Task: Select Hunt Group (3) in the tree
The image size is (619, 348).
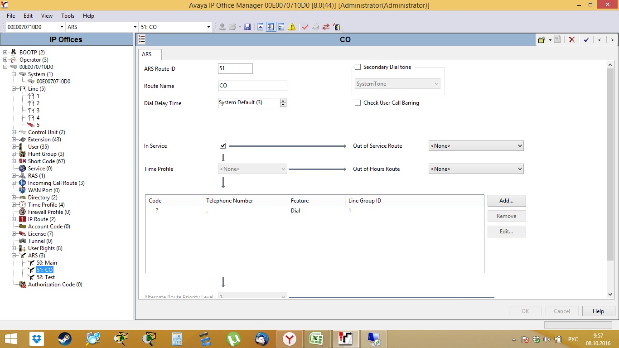Action: 46,154
